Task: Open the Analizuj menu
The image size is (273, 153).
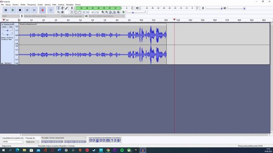Action: tap(61, 5)
